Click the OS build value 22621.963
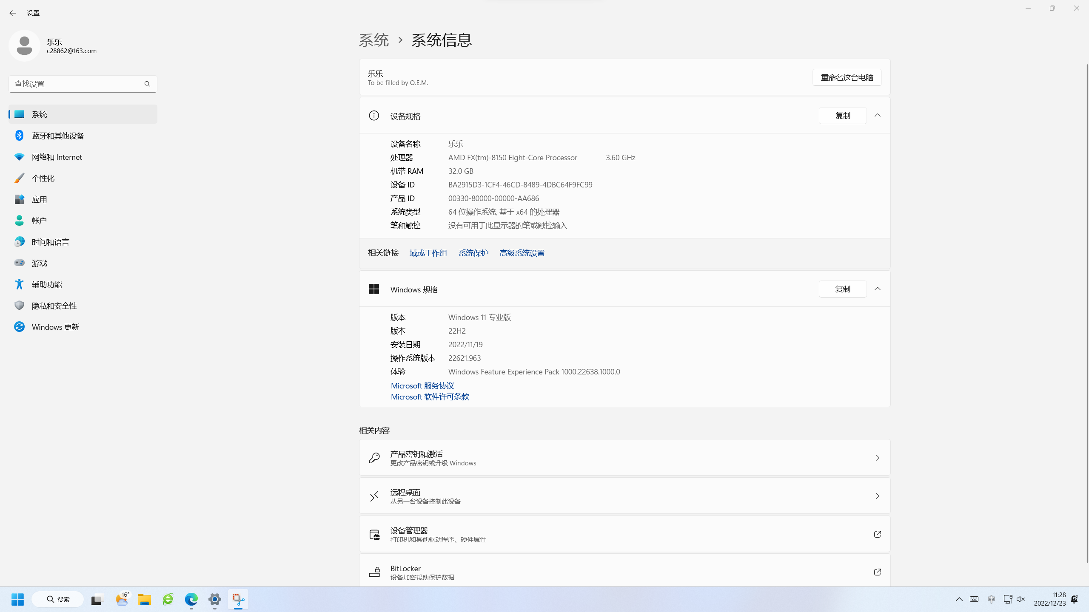The width and height of the screenshot is (1089, 612). pyautogui.click(x=465, y=358)
